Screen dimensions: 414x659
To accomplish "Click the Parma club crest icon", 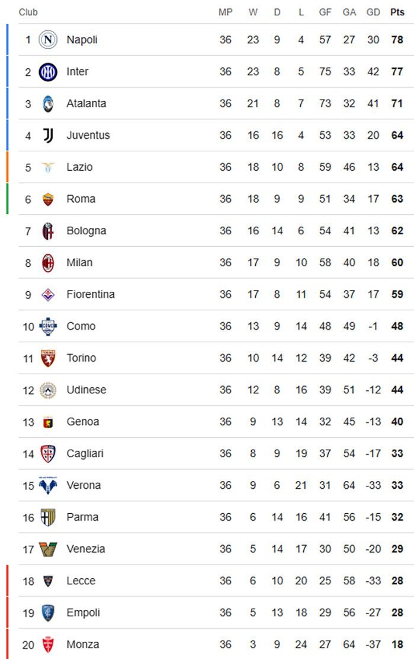I will (48, 517).
